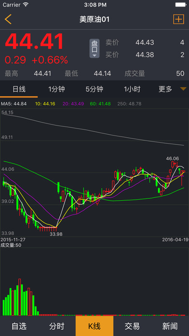
Task: Select the highlighted K线 bottom tab
Action: click(94, 326)
